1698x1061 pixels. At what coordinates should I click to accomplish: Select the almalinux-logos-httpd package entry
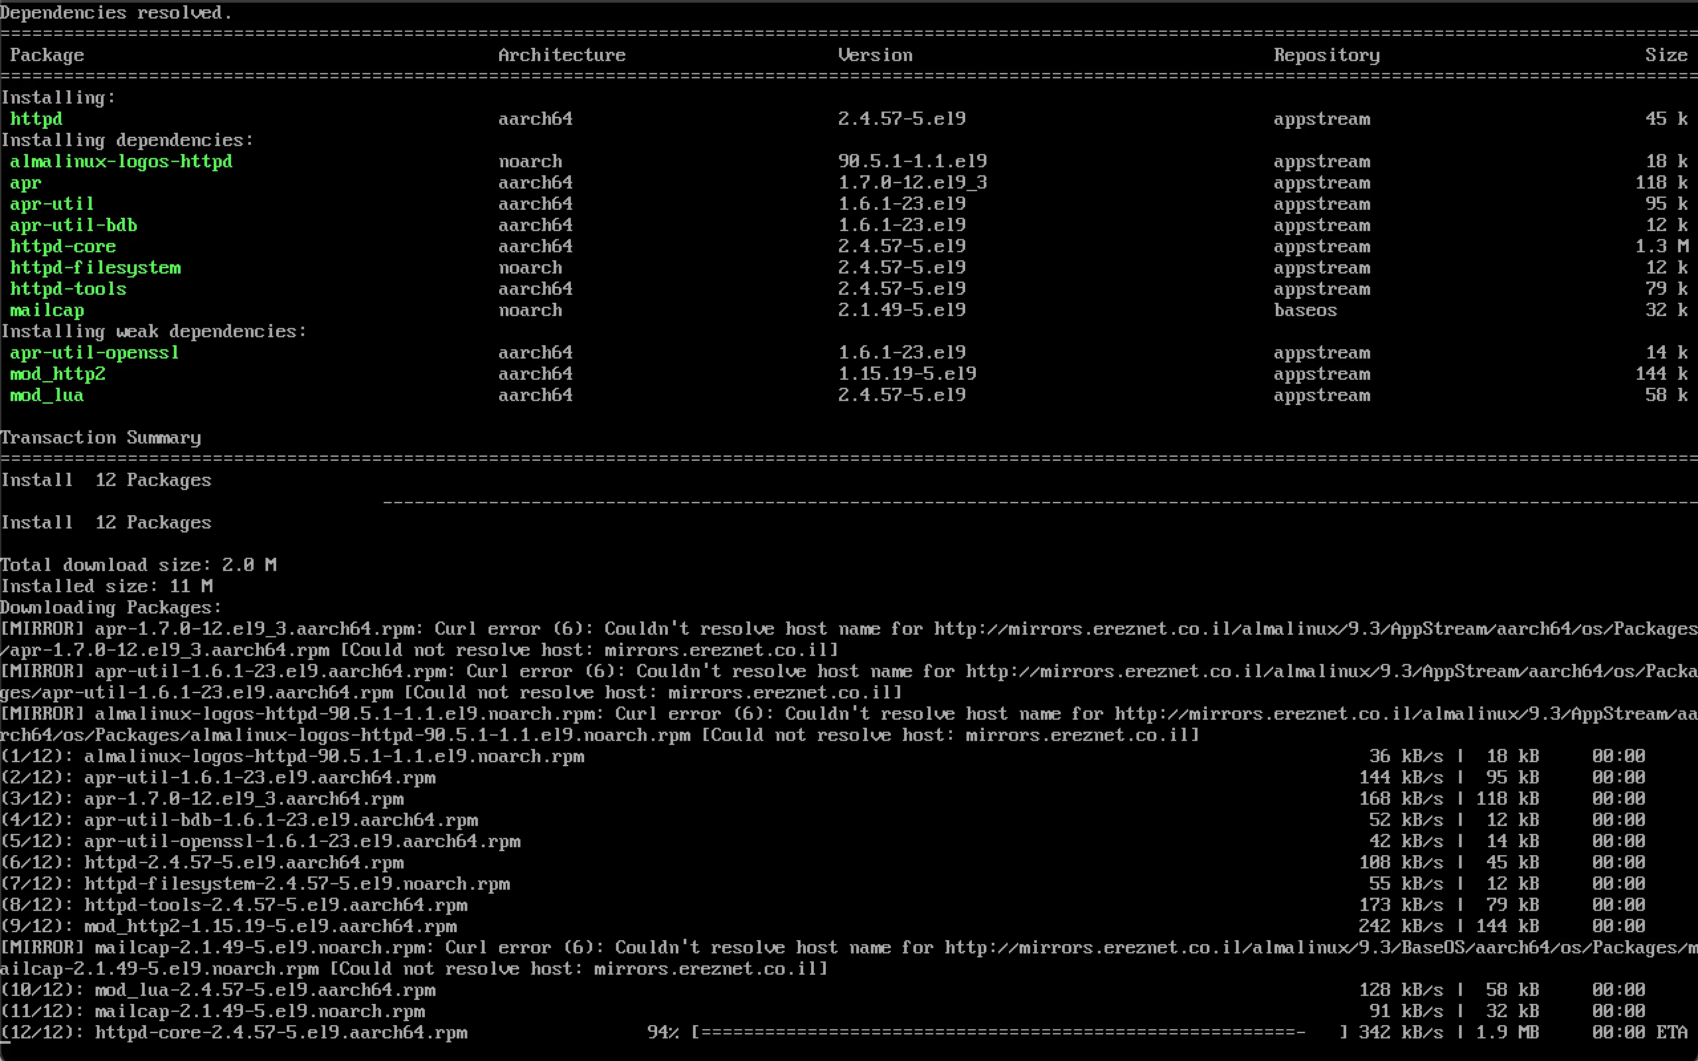(x=121, y=161)
